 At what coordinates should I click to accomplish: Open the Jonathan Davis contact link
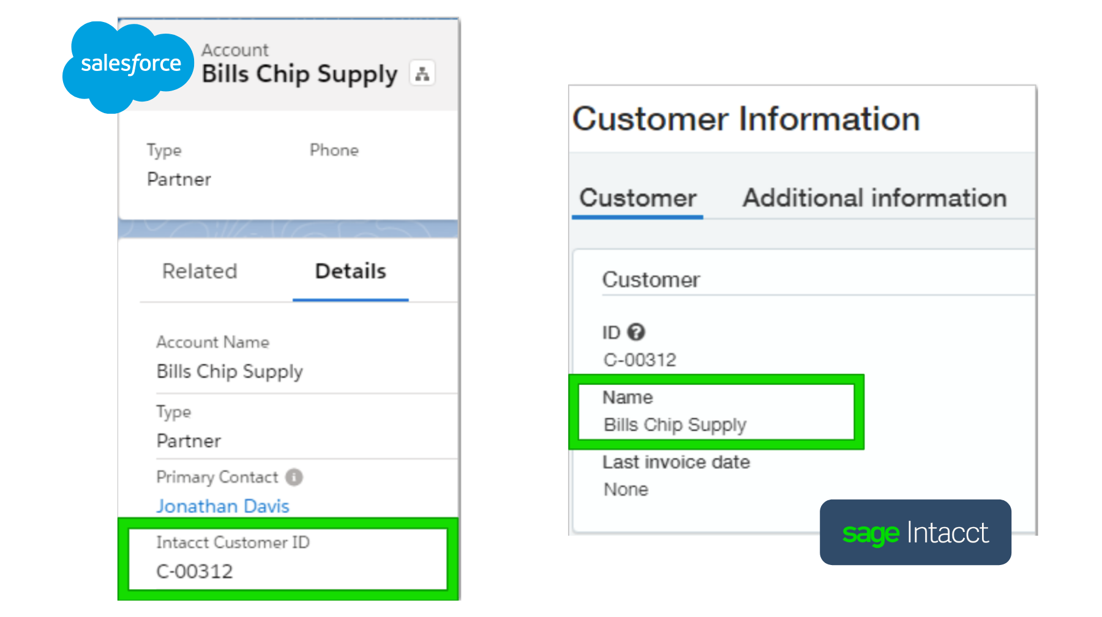[223, 506]
